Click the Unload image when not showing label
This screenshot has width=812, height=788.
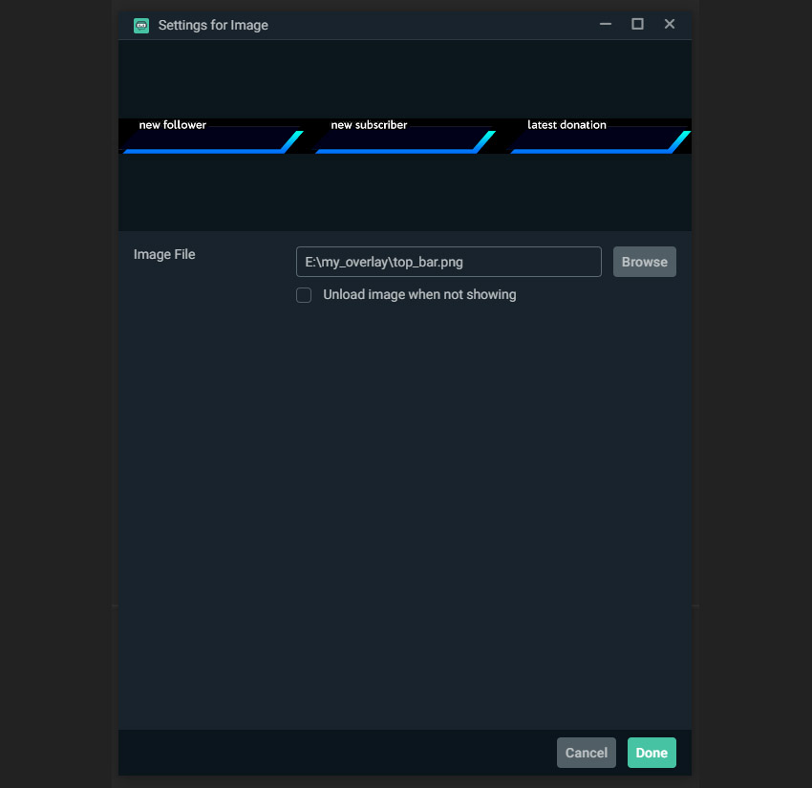pos(419,294)
